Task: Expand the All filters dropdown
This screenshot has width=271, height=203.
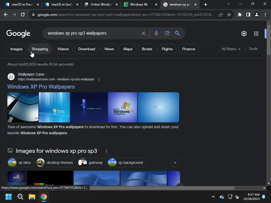Action: (x=231, y=49)
